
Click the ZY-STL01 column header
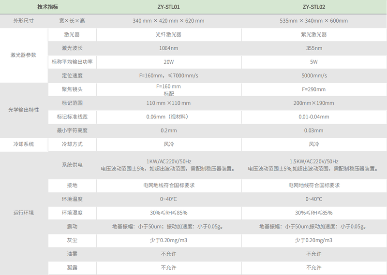pyautogui.click(x=168, y=7)
